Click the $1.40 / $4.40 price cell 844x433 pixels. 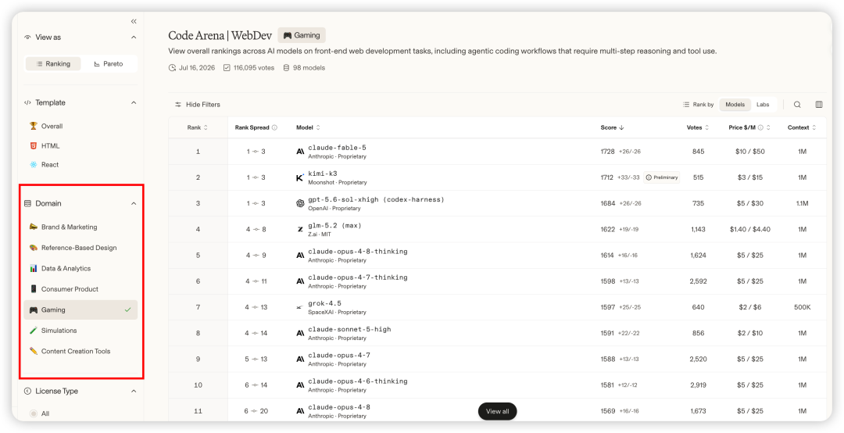749,230
